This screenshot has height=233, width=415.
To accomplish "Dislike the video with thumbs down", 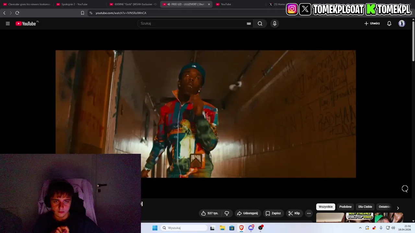I will click(227, 213).
